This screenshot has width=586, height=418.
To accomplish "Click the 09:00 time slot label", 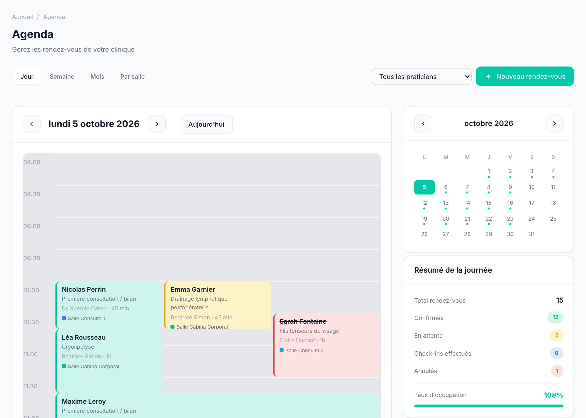I will coord(32,226).
